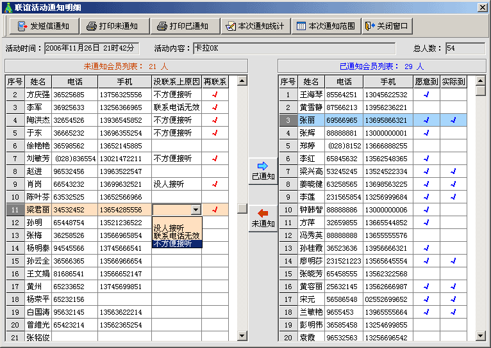The height and width of the screenshot is (348, 491).
Task: Toggle 实际到 checkmark for 张丽
Action: pos(453,120)
